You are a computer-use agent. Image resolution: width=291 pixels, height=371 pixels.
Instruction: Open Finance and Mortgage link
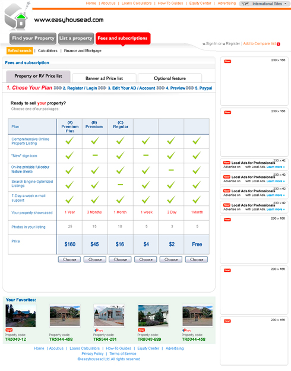click(83, 50)
